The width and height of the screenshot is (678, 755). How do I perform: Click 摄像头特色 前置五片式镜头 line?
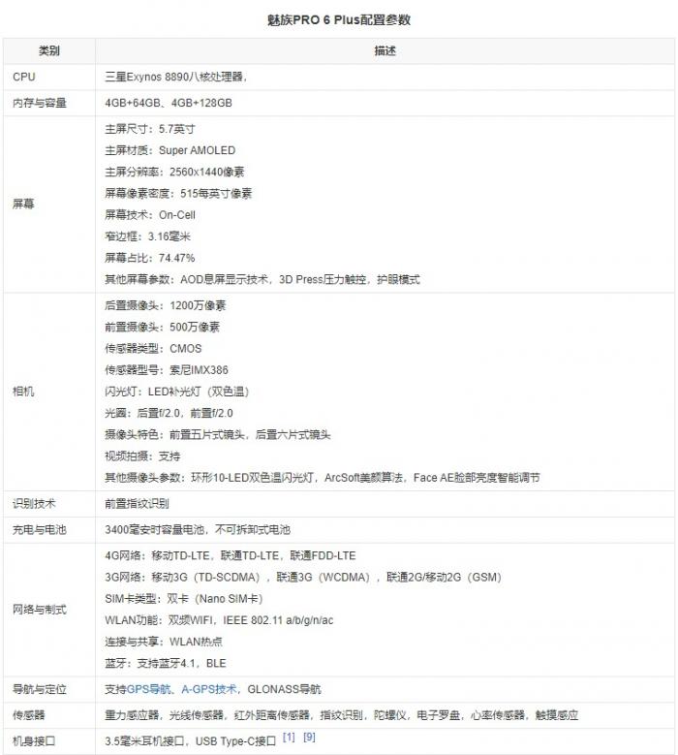click(218, 435)
